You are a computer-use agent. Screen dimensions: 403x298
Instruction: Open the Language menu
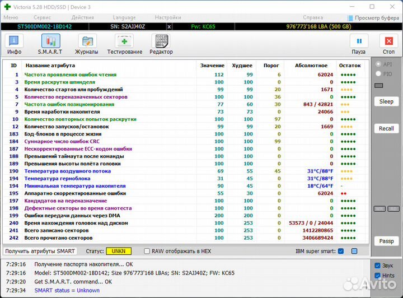coord(124,18)
